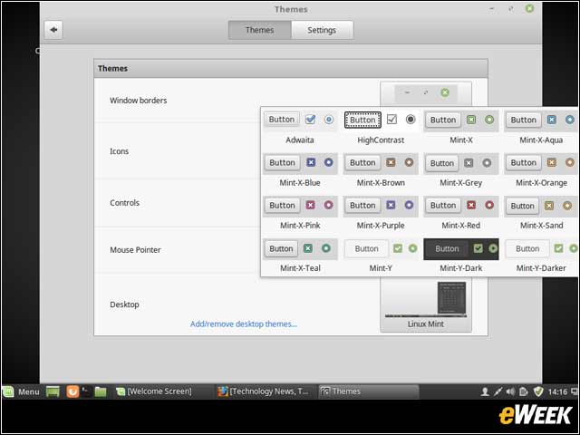The height and width of the screenshot is (435, 580).
Task: Select the Mint-X-Pink theme preview
Action: pyautogui.click(x=300, y=206)
